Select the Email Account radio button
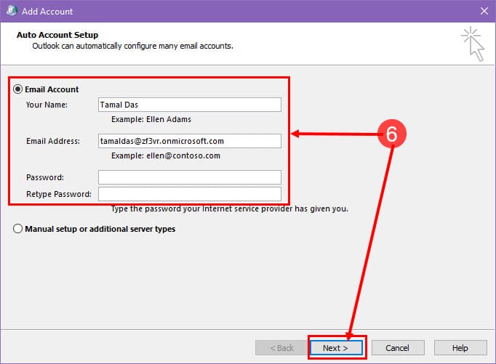This screenshot has height=364, width=496. click(x=17, y=89)
